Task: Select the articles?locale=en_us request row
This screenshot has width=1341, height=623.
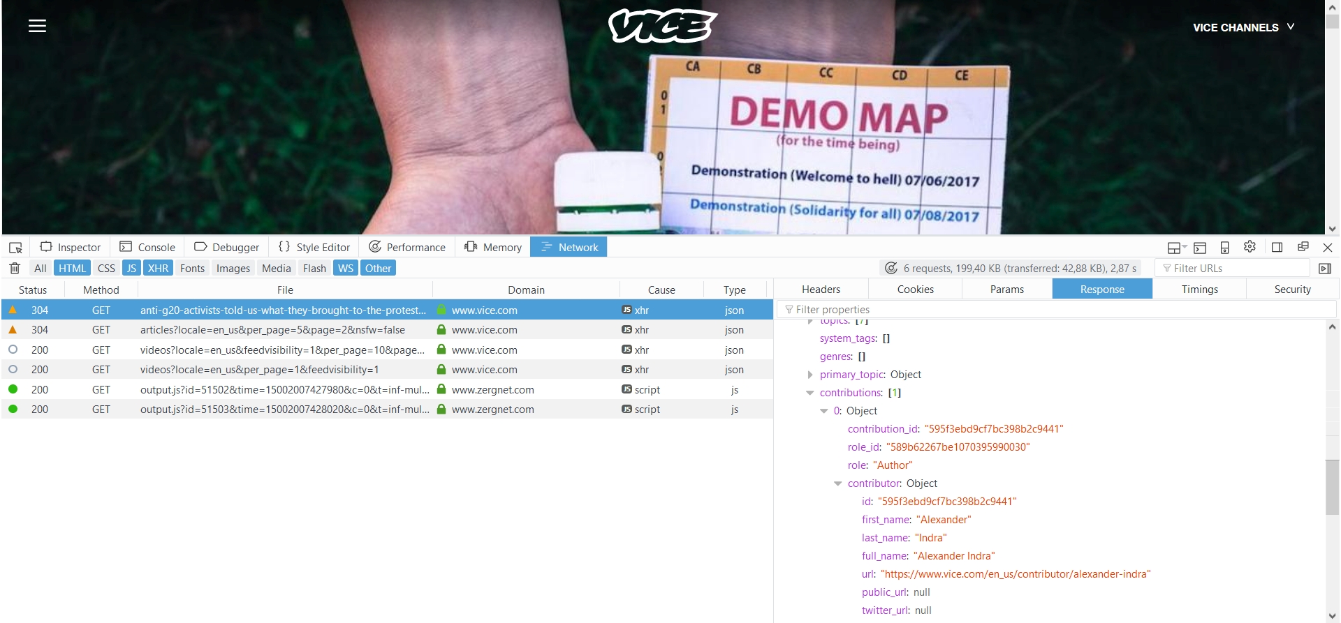Action: pyautogui.click(x=387, y=330)
